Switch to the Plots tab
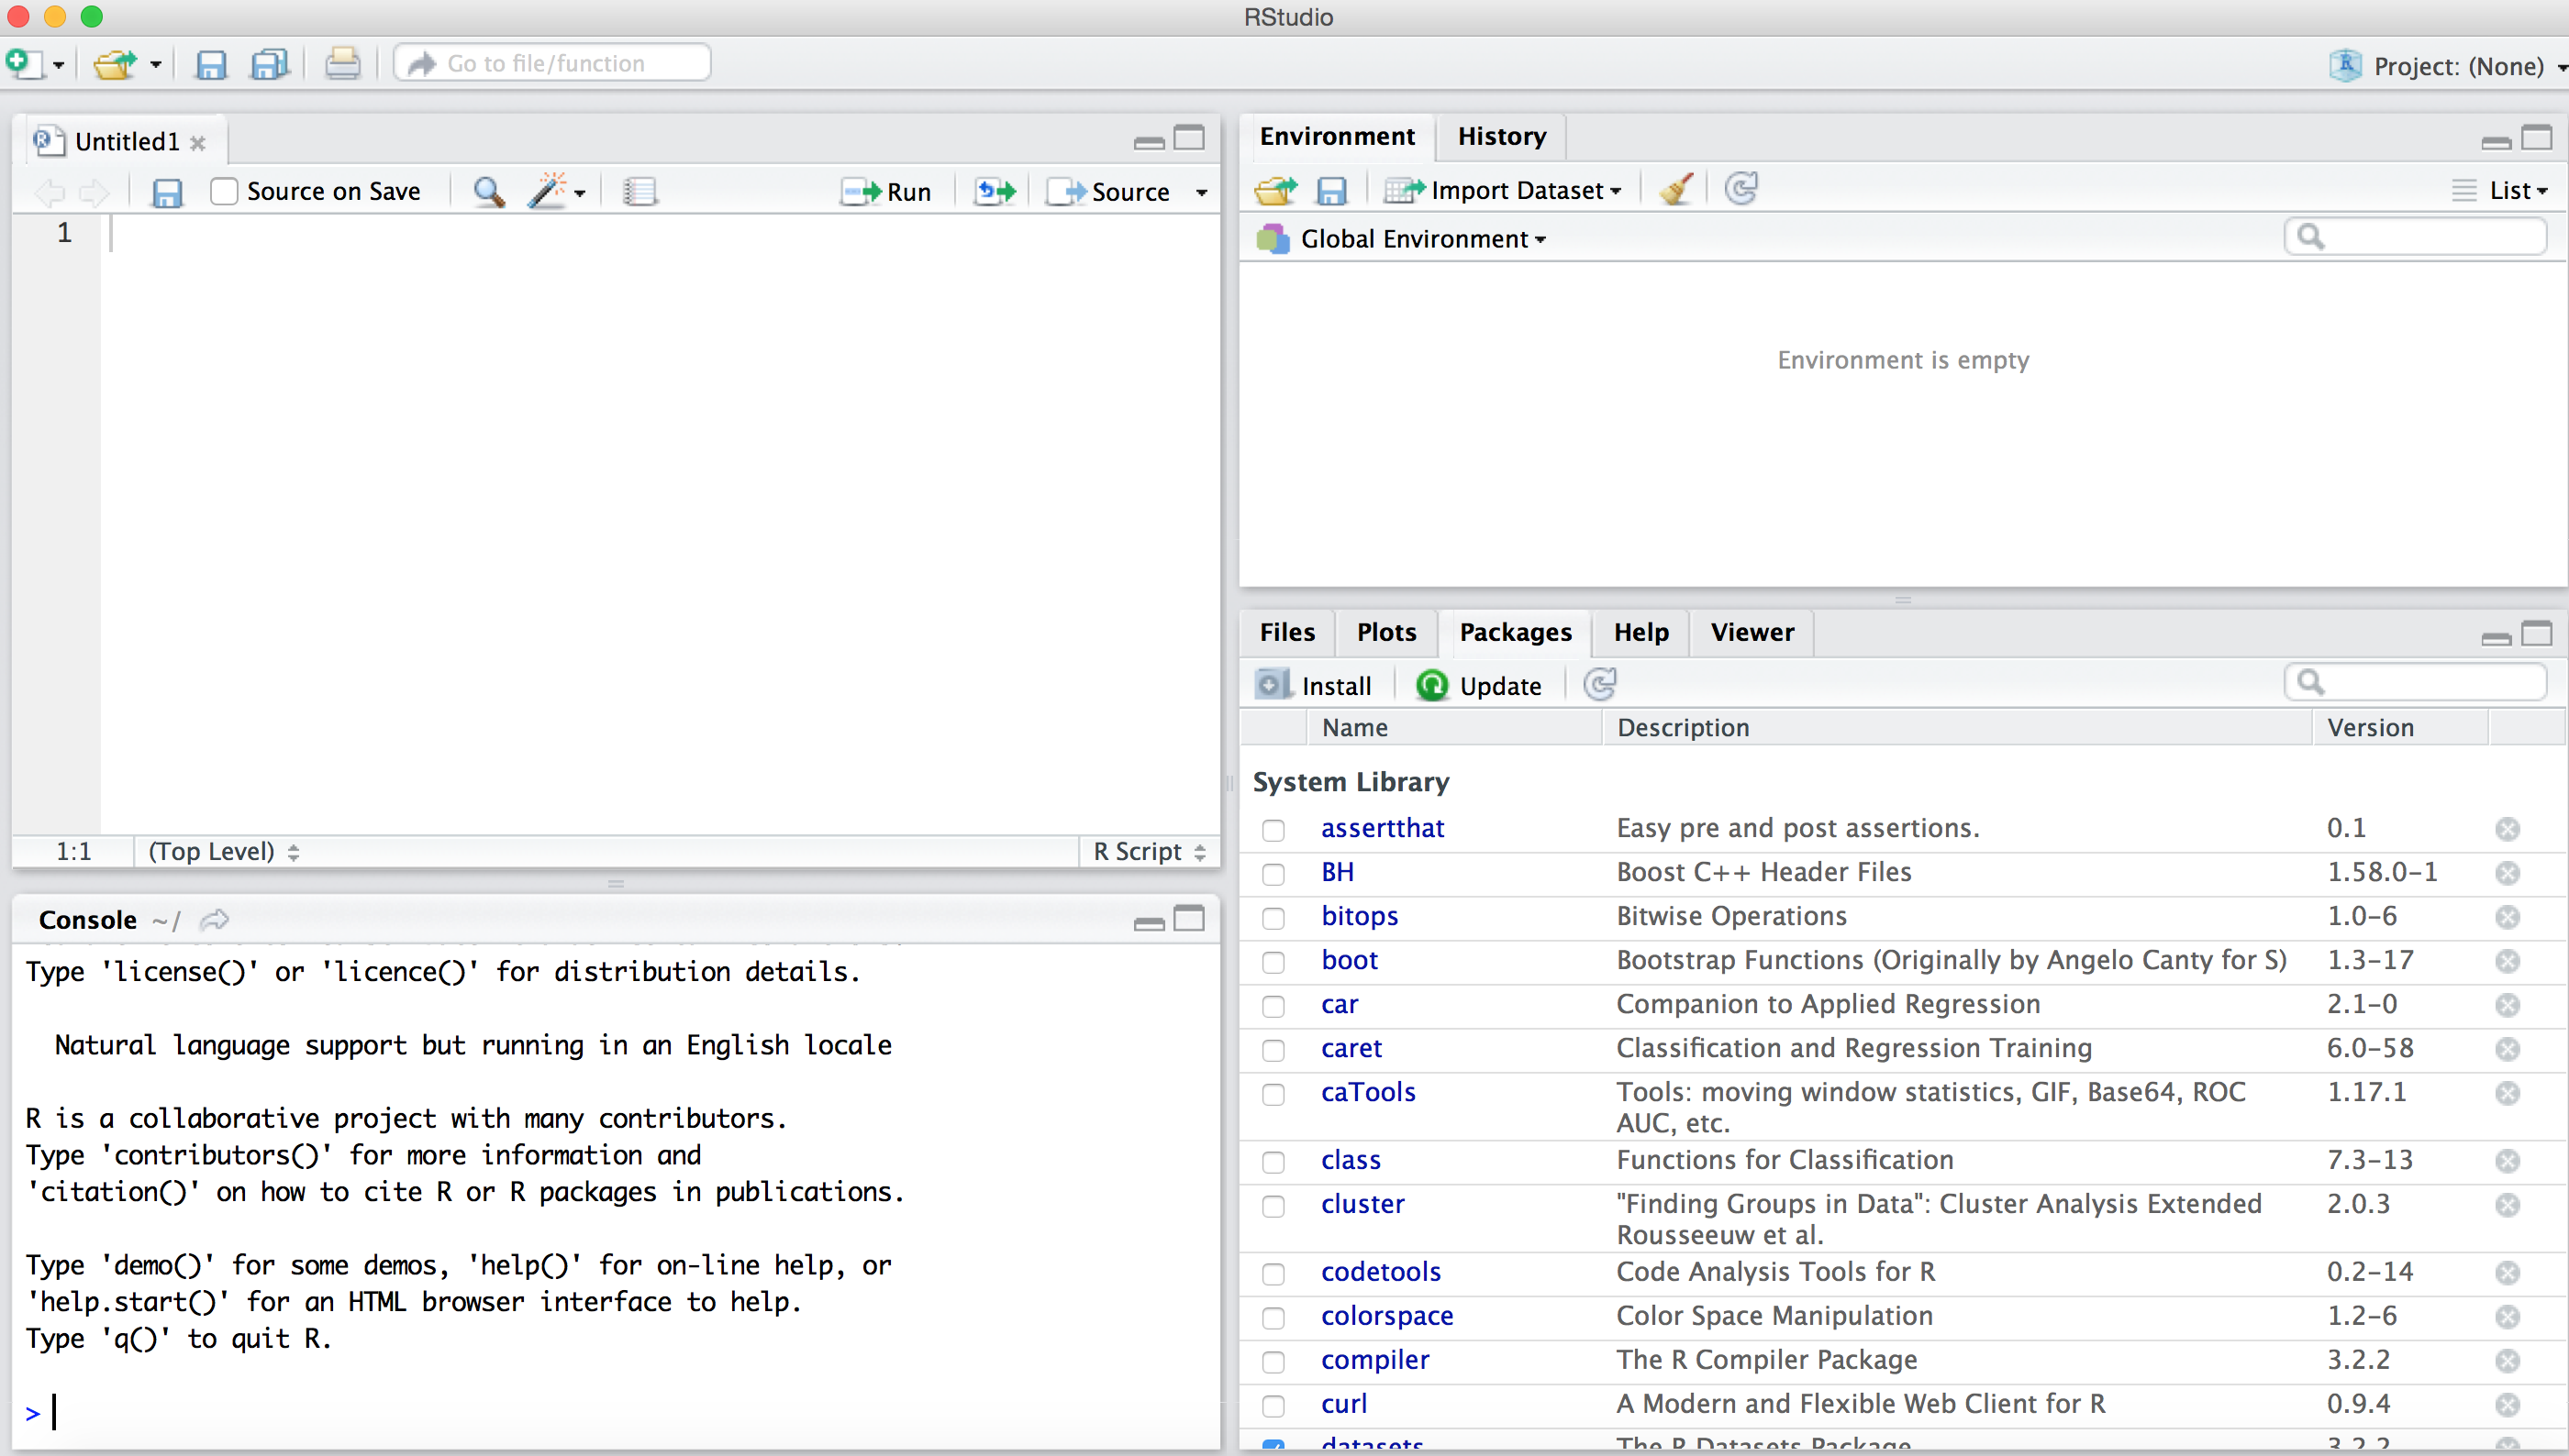This screenshot has width=2569, height=1456. [1385, 632]
